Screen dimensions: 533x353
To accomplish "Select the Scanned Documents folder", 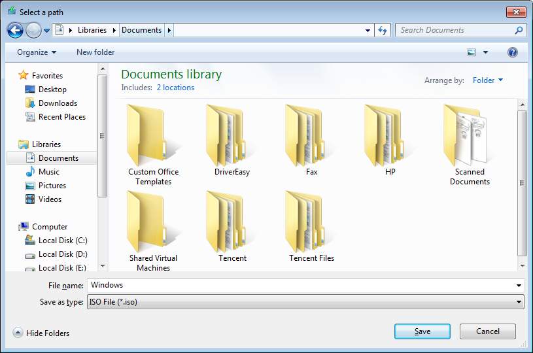I will pos(469,145).
